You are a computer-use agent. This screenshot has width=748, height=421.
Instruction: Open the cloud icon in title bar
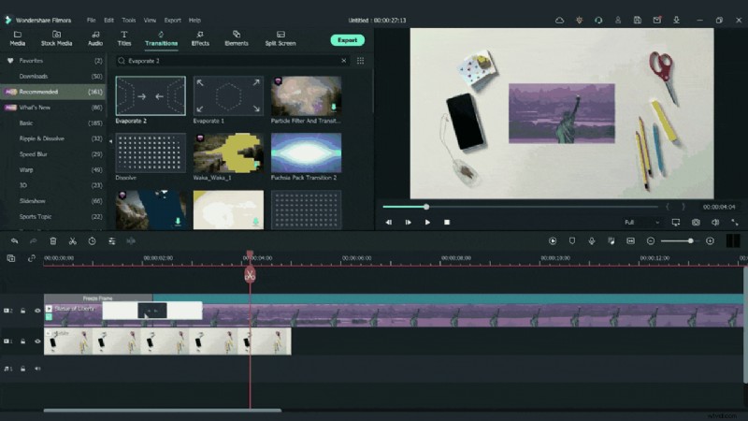(x=559, y=20)
